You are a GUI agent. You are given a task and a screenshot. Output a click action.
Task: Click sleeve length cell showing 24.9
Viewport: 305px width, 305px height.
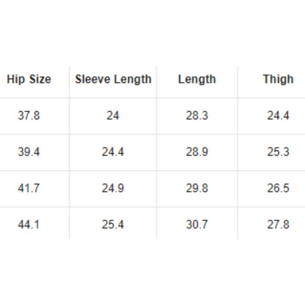pyautogui.click(x=113, y=188)
